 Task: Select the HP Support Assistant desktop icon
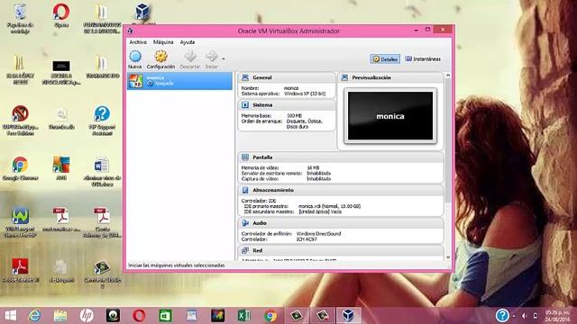pos(102,120)
